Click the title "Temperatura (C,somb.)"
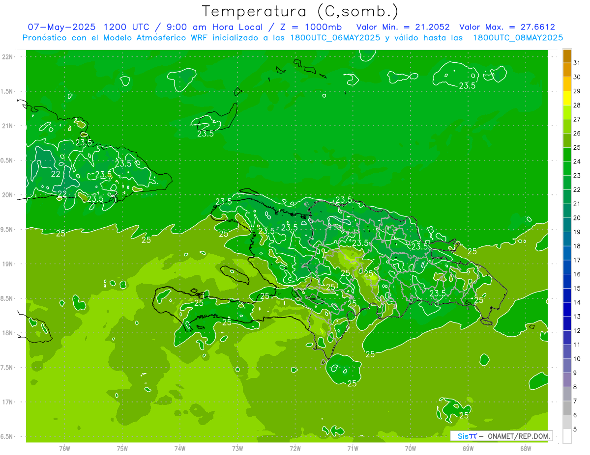 (x=300, y=11)
